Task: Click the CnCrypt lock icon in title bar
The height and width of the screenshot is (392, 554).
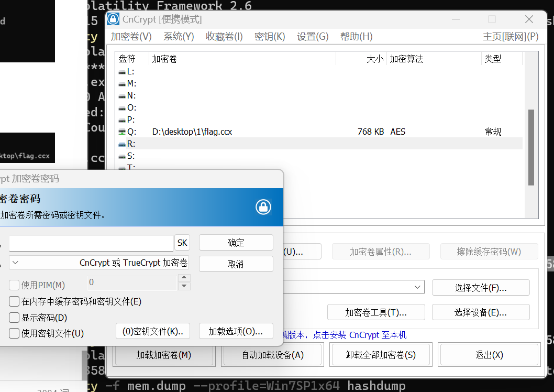Action: tap(113, 19)
